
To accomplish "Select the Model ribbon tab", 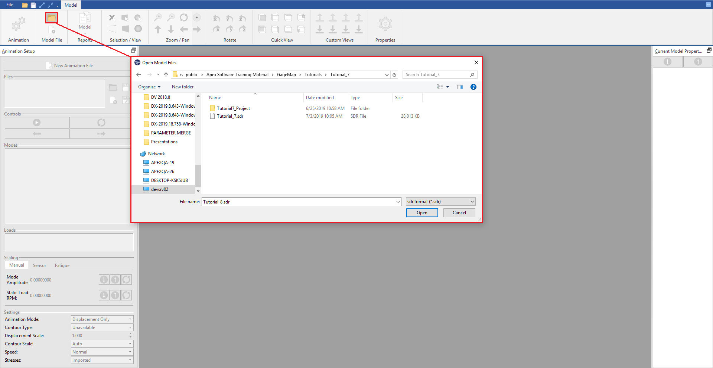I will [71, 5].
